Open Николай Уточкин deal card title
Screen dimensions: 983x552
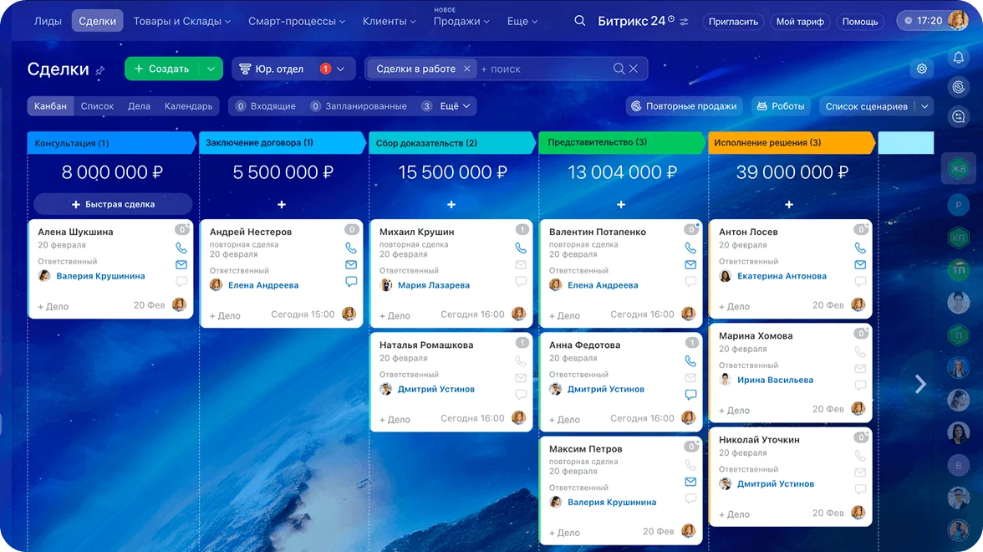[x=759, y=440]
